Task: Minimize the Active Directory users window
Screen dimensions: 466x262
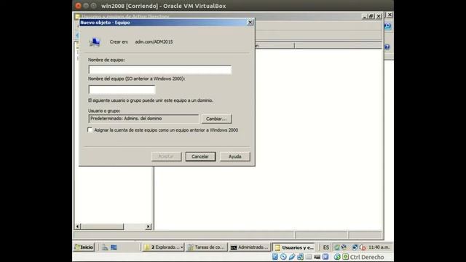Action: pyautogui.click(x=365, y=16)
